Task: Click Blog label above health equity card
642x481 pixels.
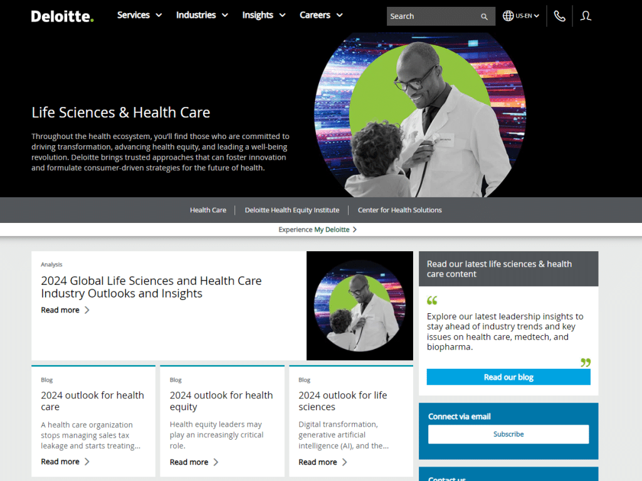Action: tap(176, 380)
